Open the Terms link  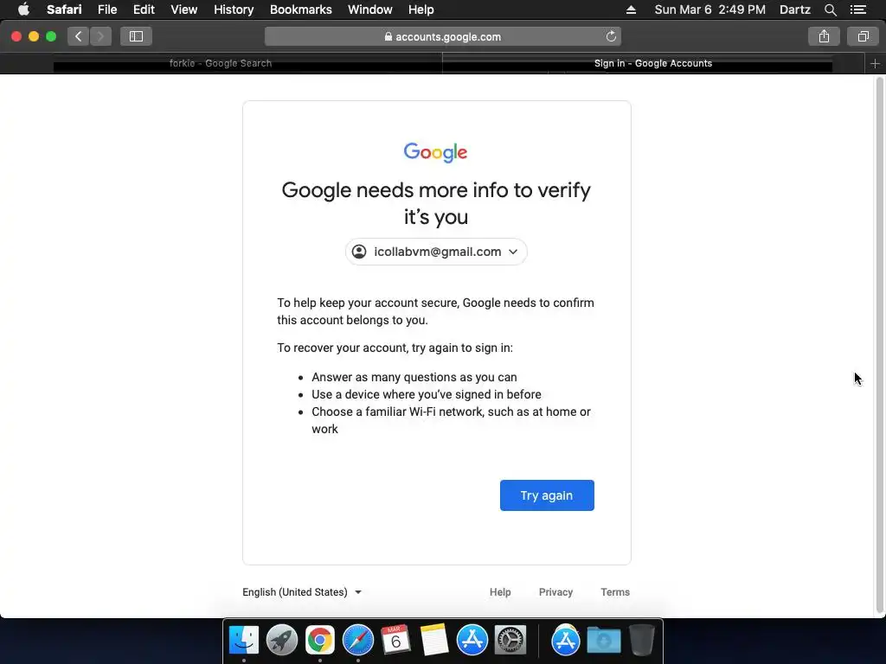coord(615,592)
